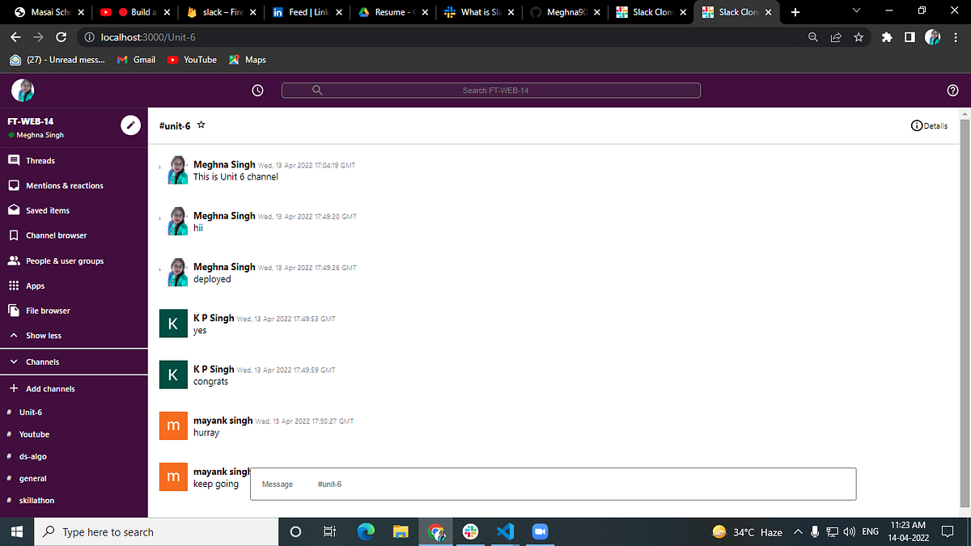Toggle the Details panel open

(929, 125)
